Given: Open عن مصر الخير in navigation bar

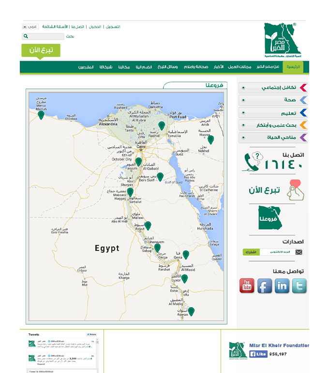Looking at the screenshot, I should (268, 67).
